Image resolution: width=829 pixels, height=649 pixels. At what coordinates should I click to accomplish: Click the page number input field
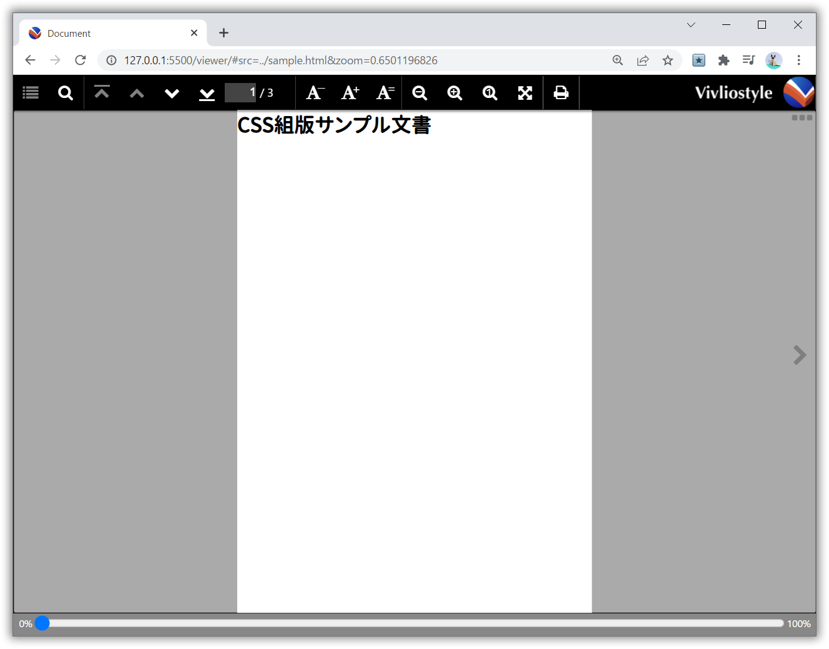pos(241,92)
